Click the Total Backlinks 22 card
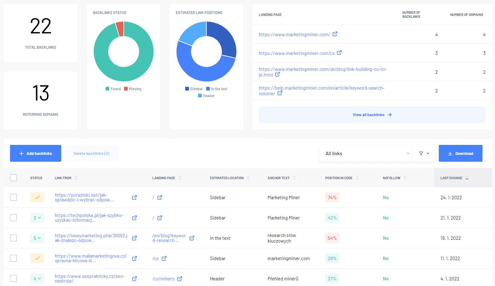This screenshot has width=495, height=286. (41, 33)
